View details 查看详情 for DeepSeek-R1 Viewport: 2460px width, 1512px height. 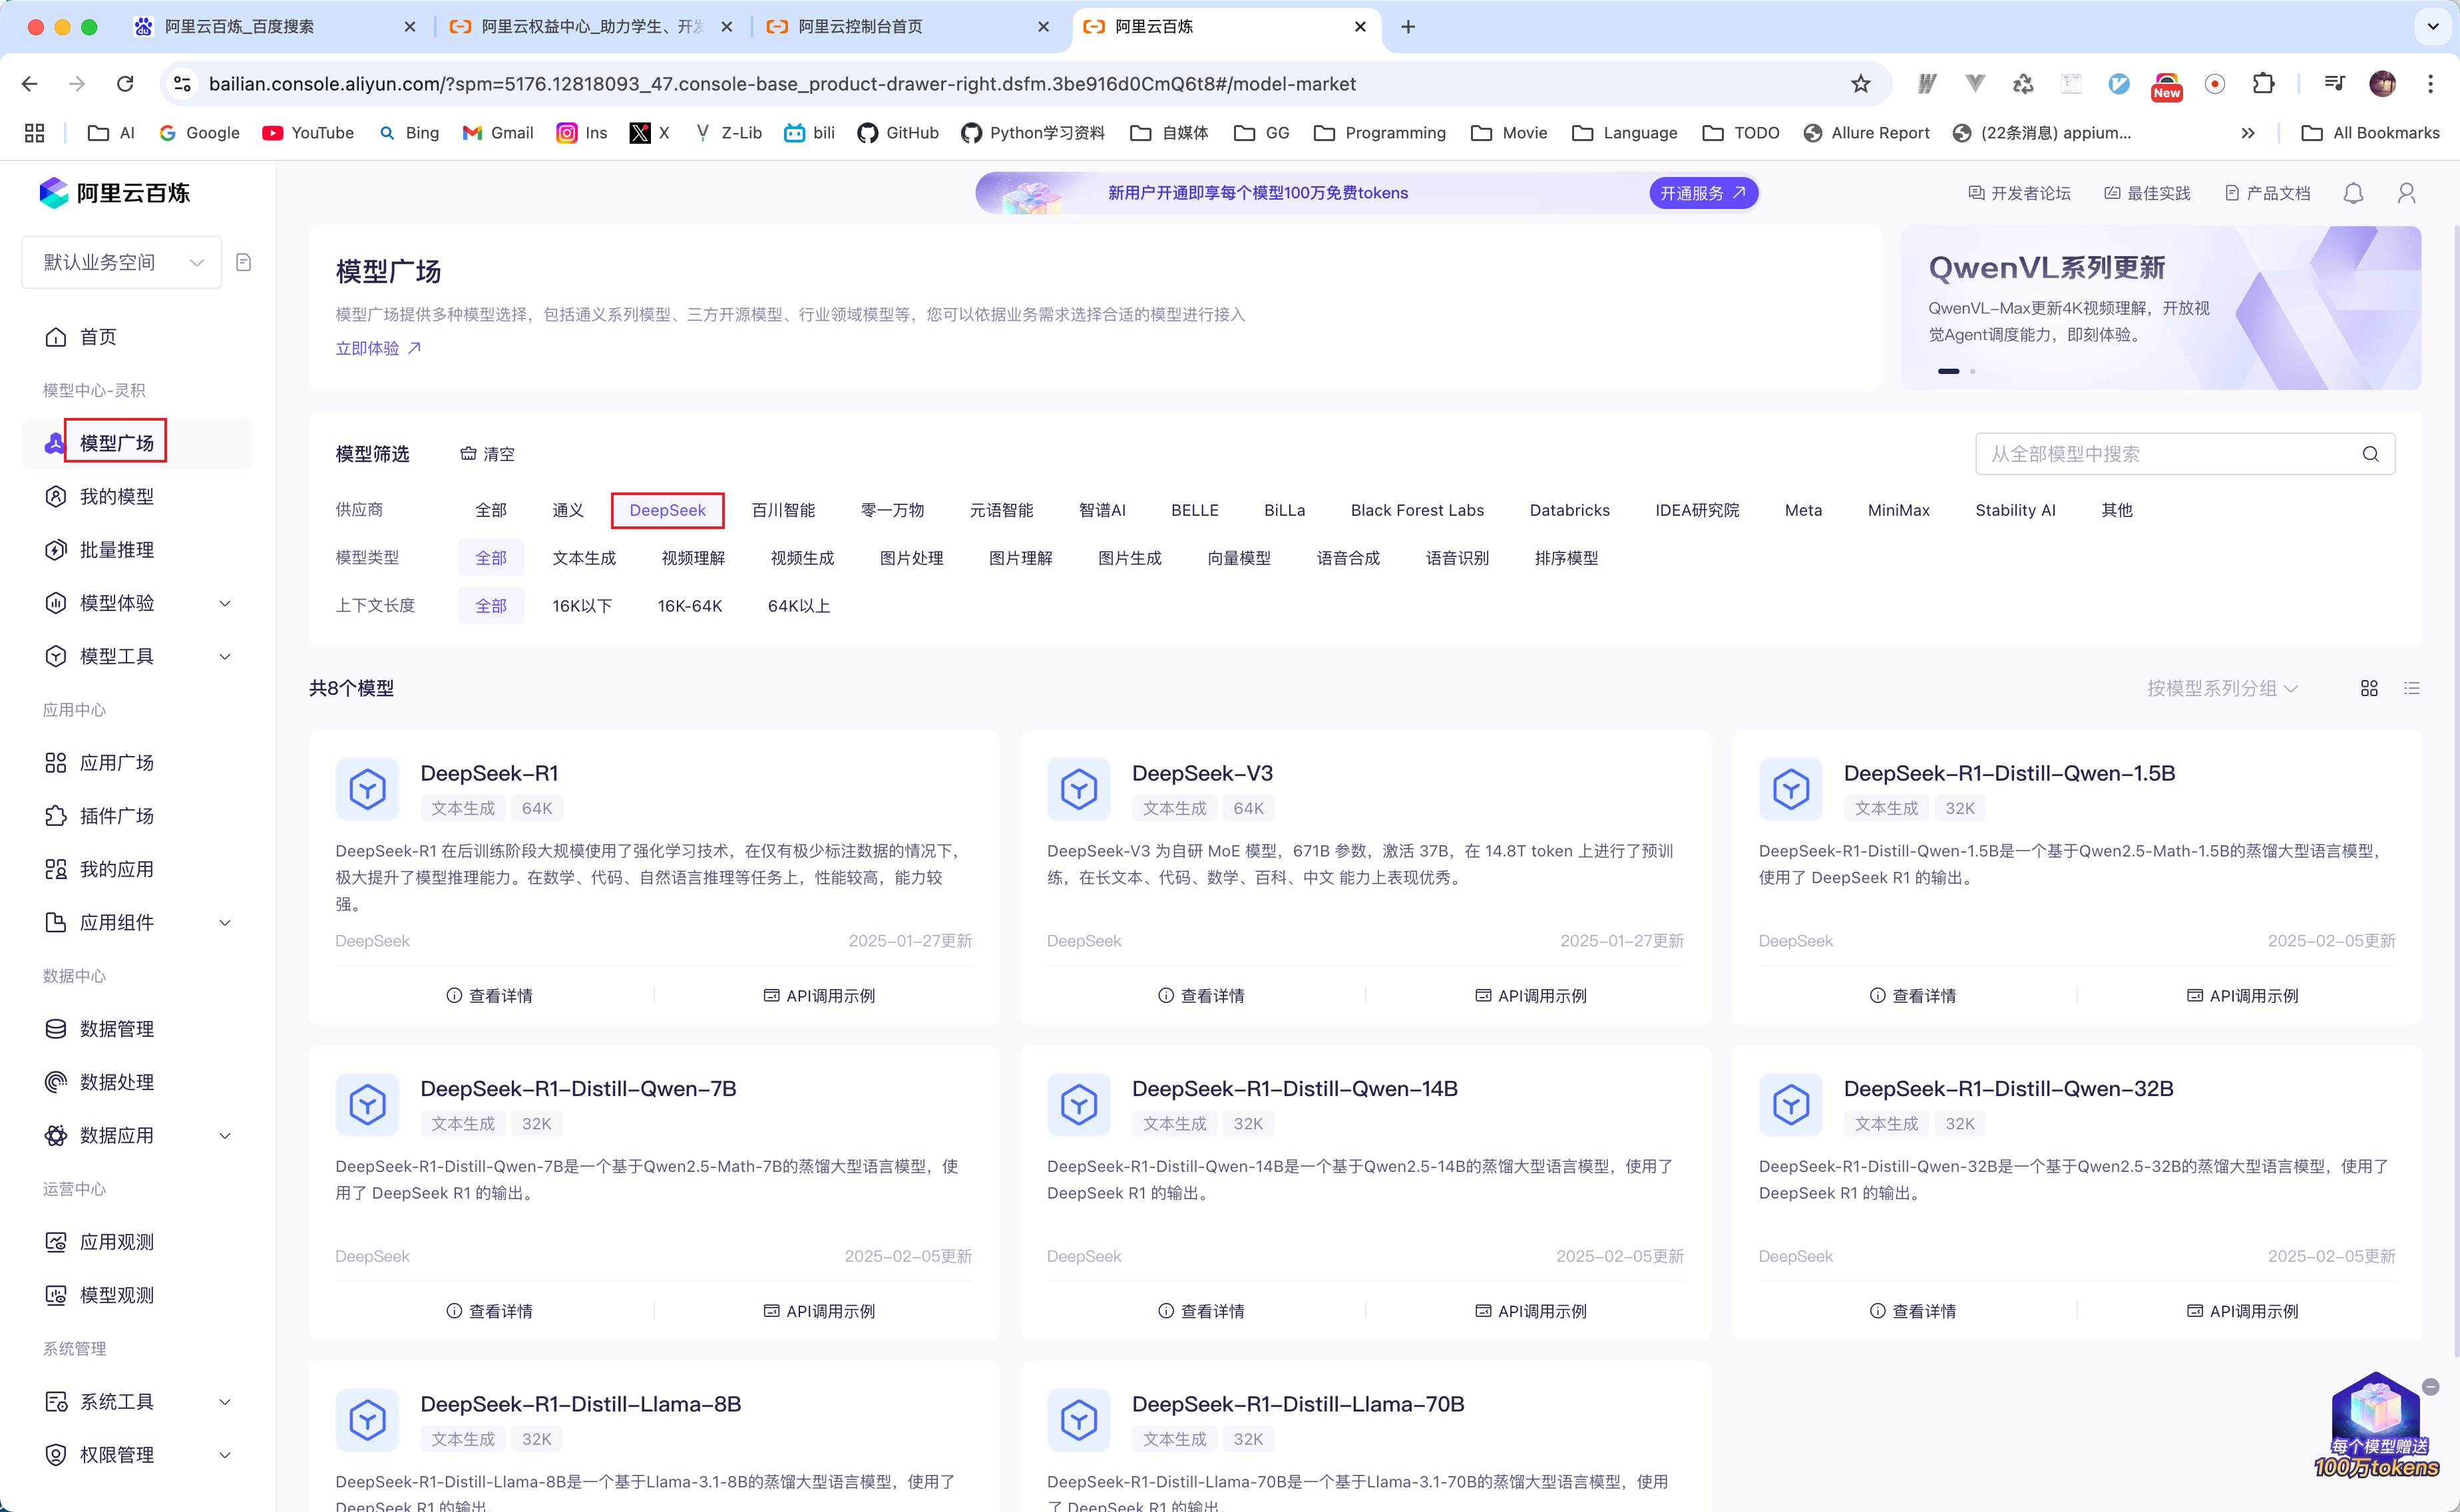[489, 995]
